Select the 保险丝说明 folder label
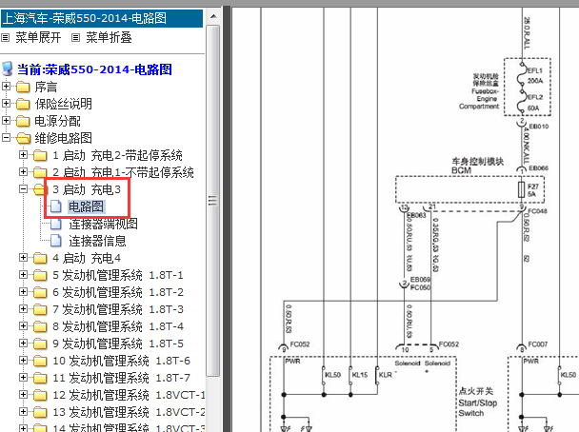Image resolution: width=579 pixels, height=432 pixels. point(63,104)
